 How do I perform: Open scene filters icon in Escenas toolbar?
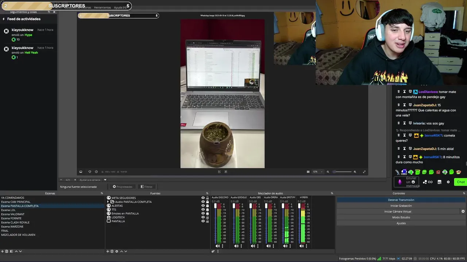tap(11, 251)
